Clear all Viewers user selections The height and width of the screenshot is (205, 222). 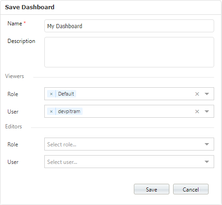point(197,111)
